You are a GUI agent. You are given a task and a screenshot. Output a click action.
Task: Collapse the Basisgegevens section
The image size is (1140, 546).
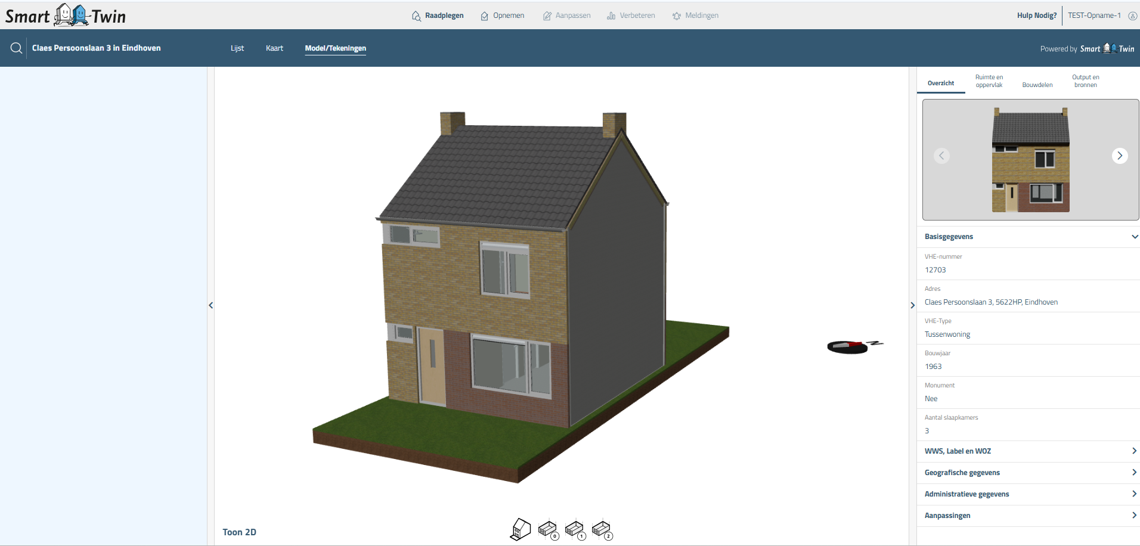tap(1134, 237)
